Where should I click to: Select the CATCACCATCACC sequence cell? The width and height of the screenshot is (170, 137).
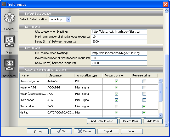point(61,113)
